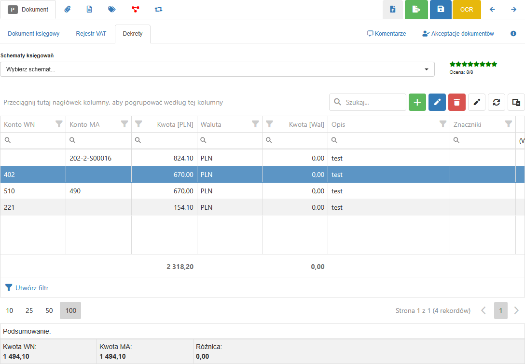Image resolution: width=525 pixels, height=364 pixels.
Task: Click the blue pencil edit button
Action: click(437, 102)
